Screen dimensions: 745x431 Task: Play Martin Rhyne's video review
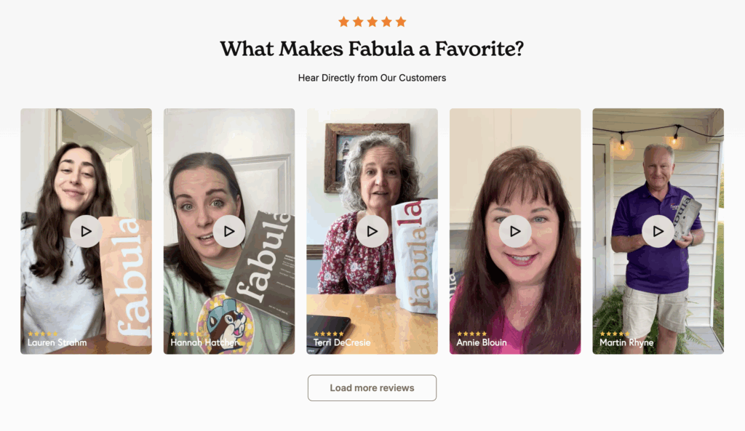[658, 231]
